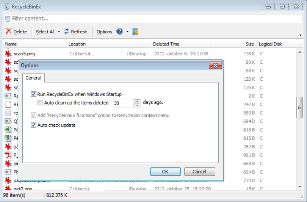Click the 96 item(s) status text

click(x=14, y=195)
